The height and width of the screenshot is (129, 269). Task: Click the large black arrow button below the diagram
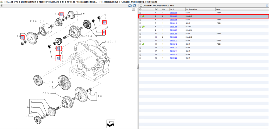pos(111,124)
